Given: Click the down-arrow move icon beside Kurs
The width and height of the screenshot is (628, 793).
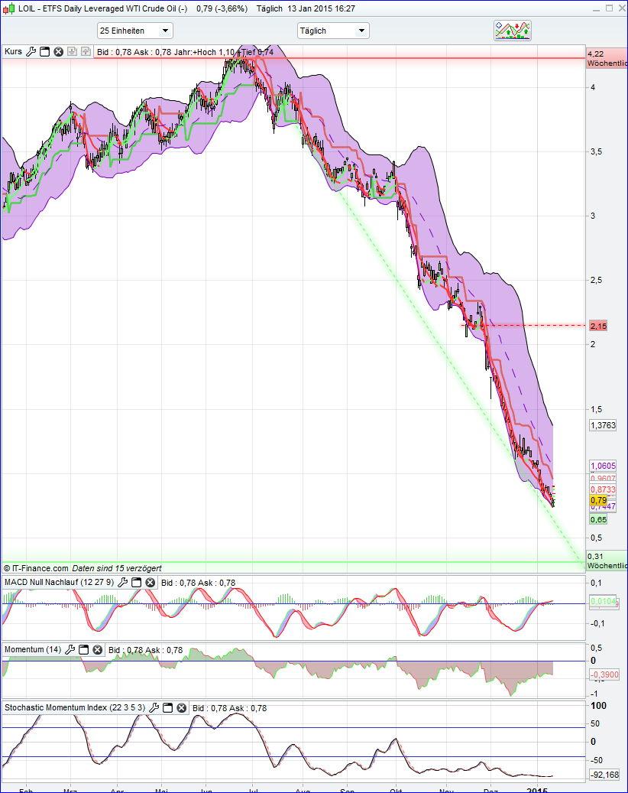Looking at the screenshot, I should 72,51.
